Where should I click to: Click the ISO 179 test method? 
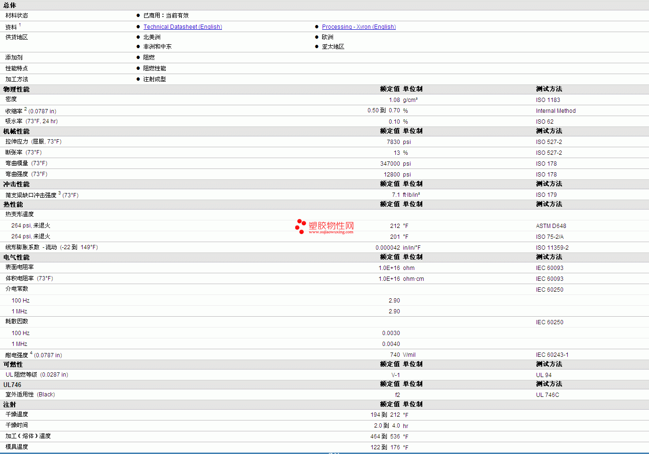(546, 195)
